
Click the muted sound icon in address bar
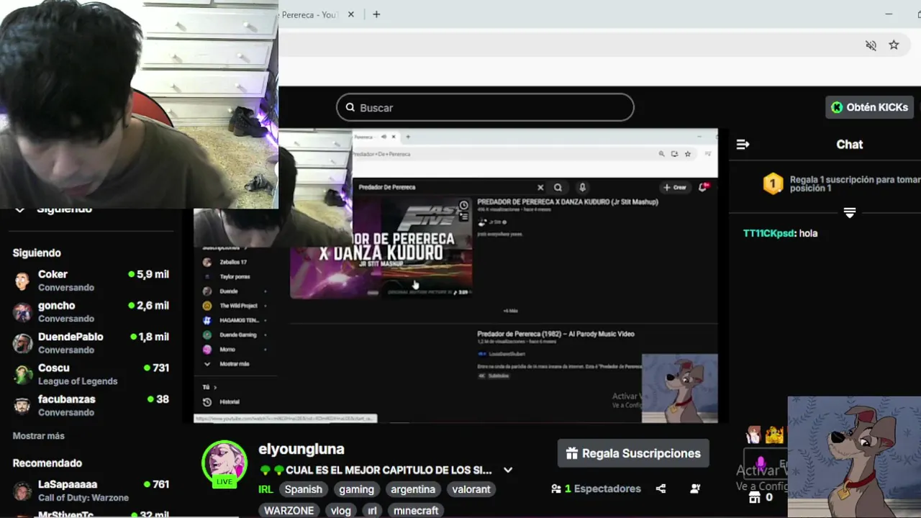(x=871, y=45)
